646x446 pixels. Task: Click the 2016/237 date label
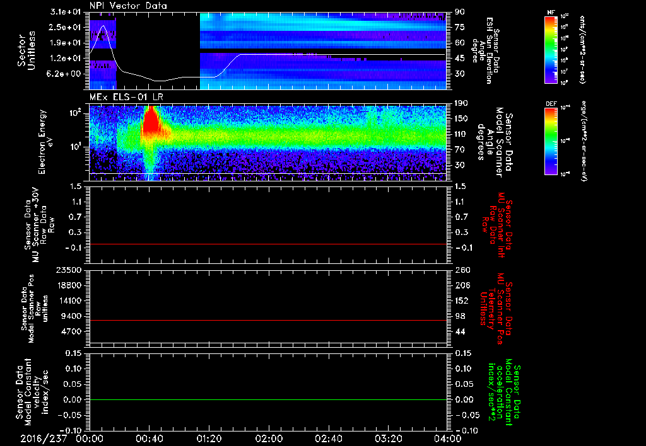coord(44,438)
